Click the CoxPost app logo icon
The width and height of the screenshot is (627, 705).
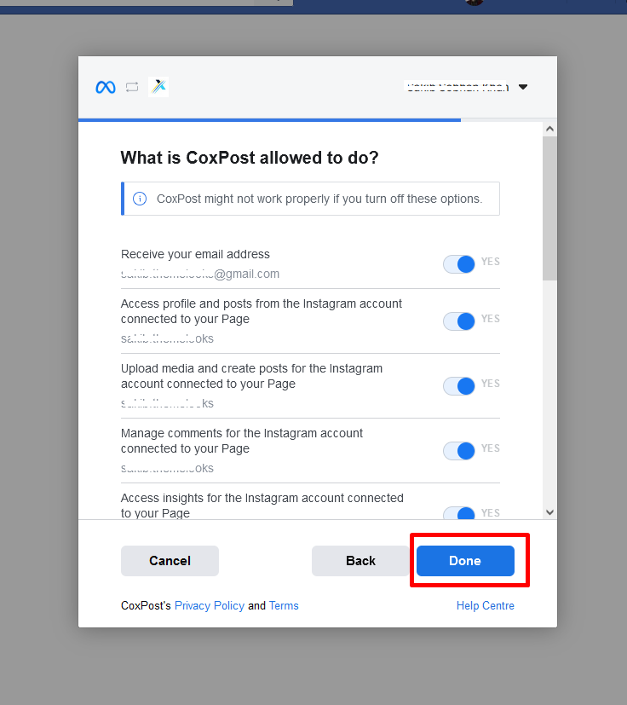(x=158, y=86)
